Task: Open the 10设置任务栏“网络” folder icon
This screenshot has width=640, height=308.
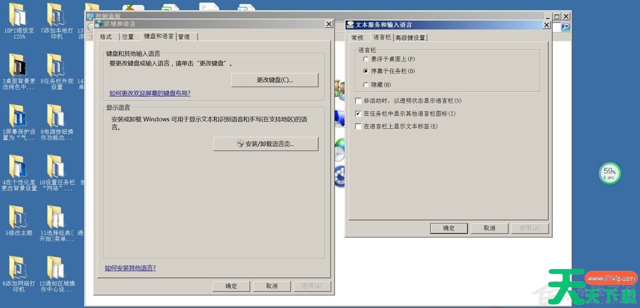Action: tap(56, 173)
